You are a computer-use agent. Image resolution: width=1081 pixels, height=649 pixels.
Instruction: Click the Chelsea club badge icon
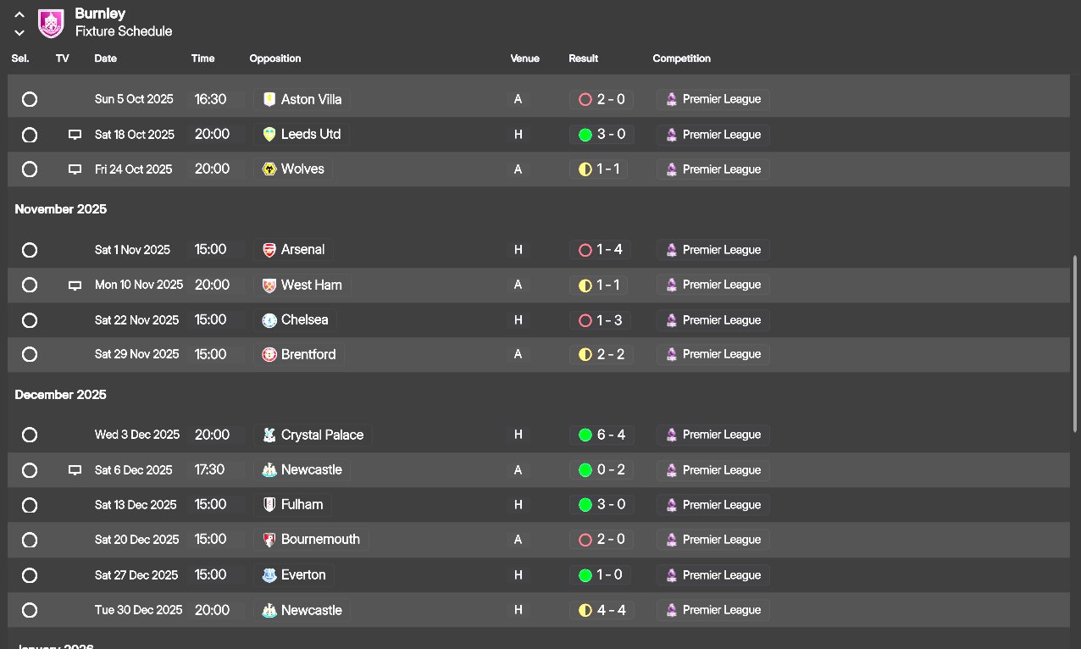coord(269,320)
